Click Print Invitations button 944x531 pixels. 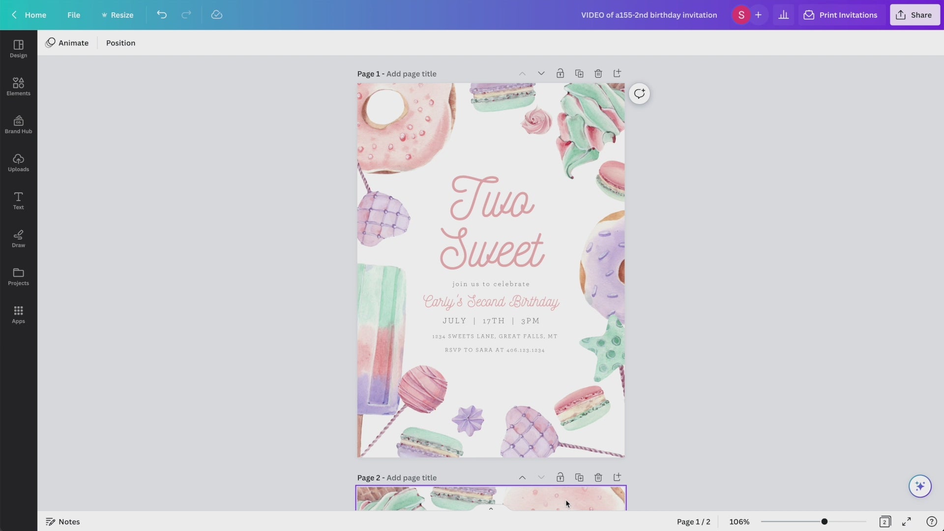841,15
